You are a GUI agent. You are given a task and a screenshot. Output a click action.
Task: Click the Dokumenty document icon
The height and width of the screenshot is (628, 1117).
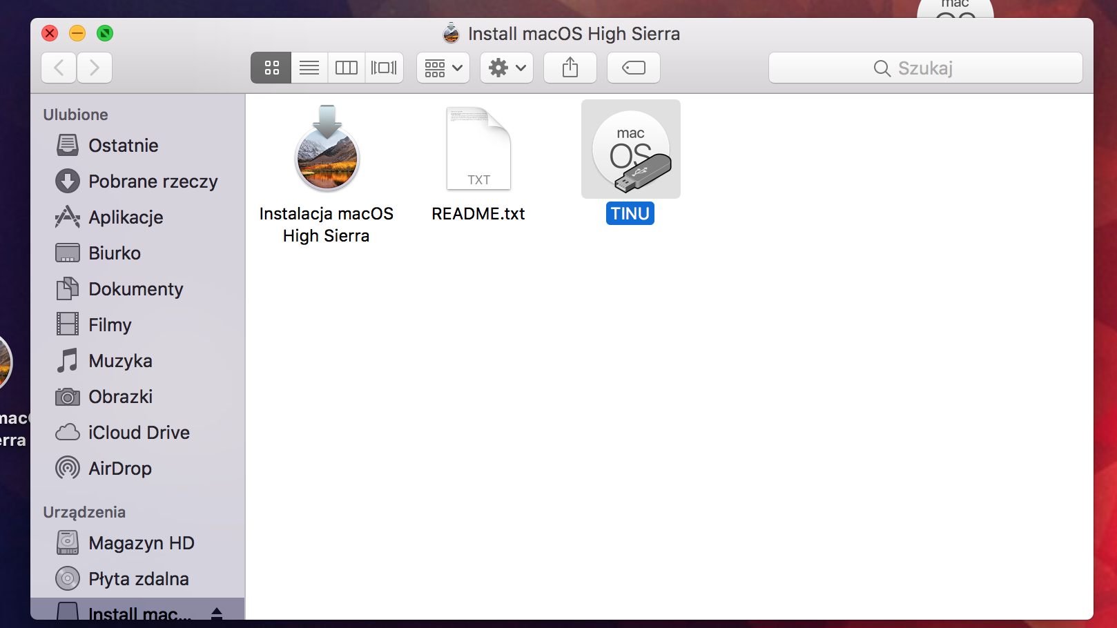[x=68, y=289]
